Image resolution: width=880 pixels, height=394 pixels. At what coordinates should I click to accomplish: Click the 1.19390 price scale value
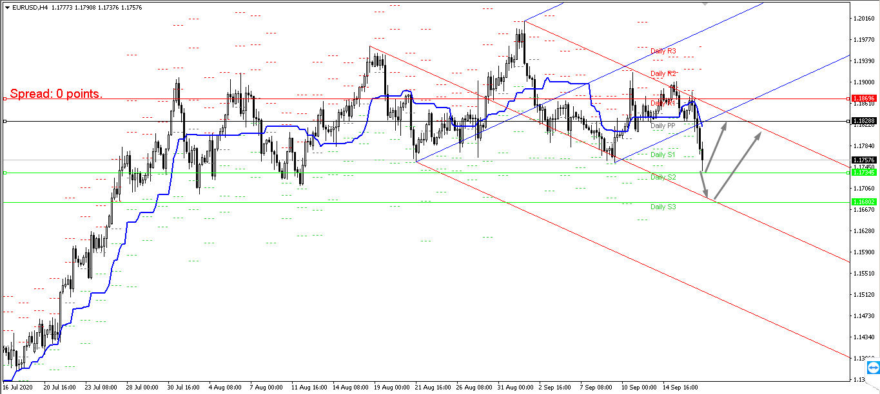tap(863, 61)
